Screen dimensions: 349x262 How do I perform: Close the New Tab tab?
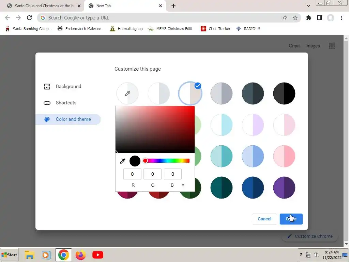coord(161,6)
